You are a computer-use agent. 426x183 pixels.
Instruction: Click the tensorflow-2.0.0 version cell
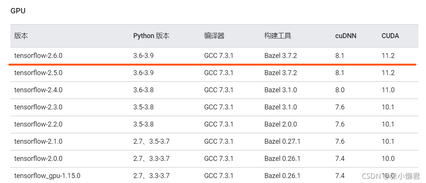pos(38,158)
